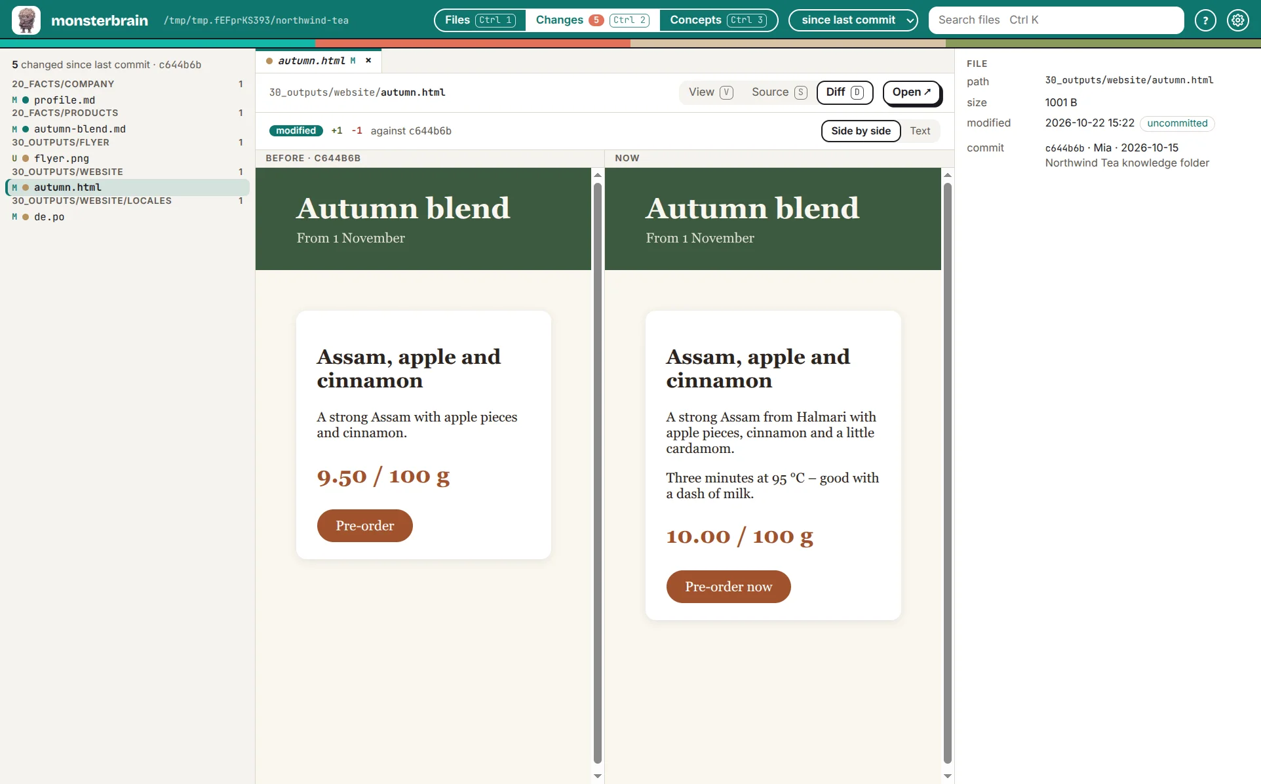Click the M status marker beside profile.md
Image resolution: width=1261 pixels, height=784 pixels.
click(14, 100)
